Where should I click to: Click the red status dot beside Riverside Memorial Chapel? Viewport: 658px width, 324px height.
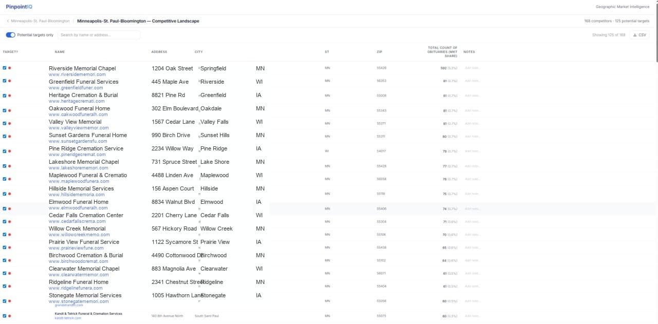coord(10,68)
